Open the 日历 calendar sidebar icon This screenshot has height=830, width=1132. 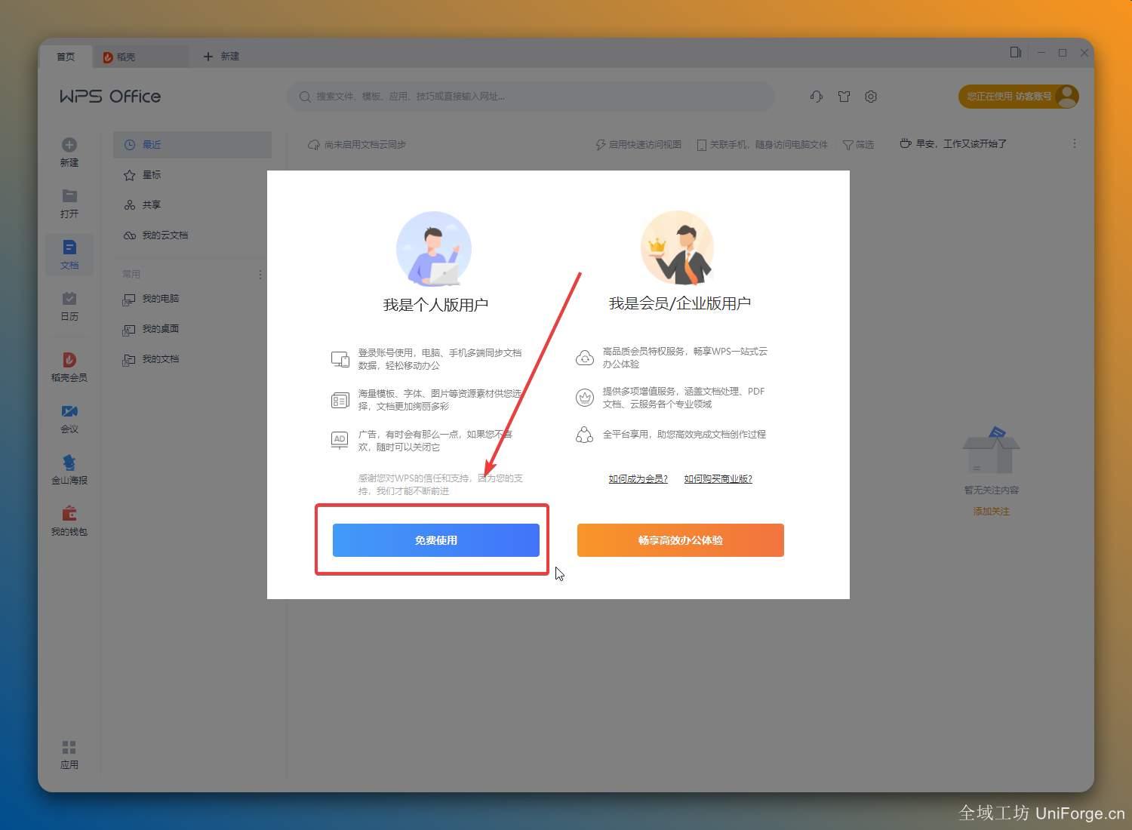(x=69, y=298)
